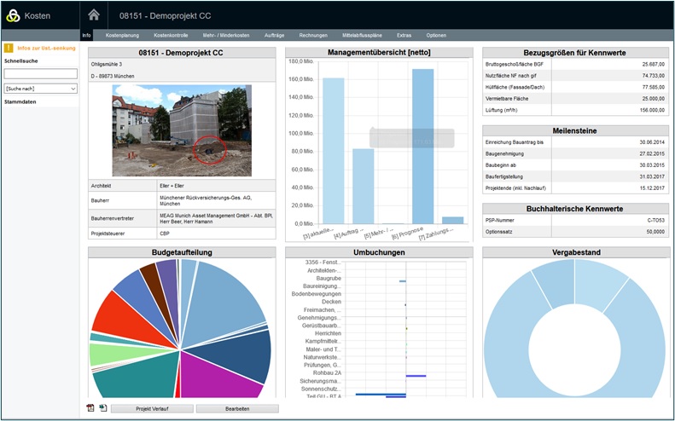The width and height of the screenshot is (675, 421).
Task: Select the Mehr- / Minderkosten tab
Action: point(225,35)
